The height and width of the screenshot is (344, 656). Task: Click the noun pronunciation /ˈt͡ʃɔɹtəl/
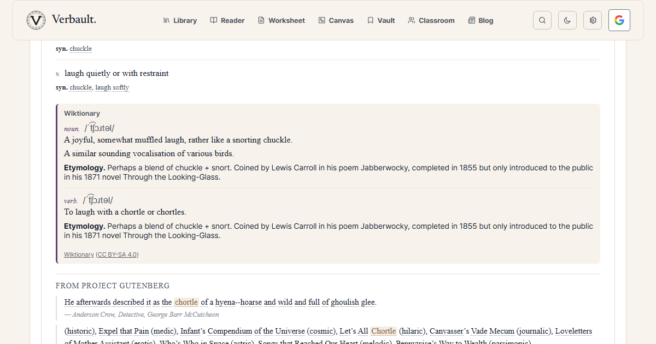coord(99,128)
